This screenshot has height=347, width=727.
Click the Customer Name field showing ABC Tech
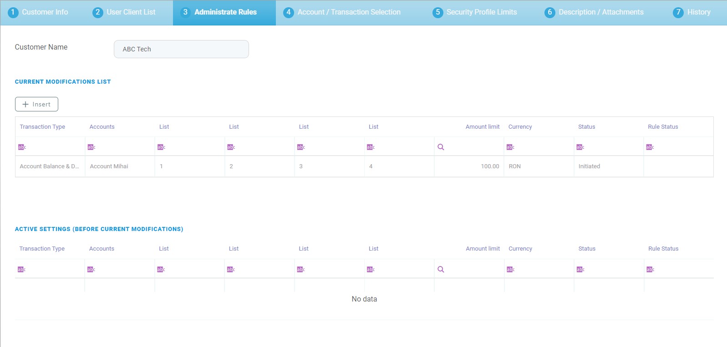[x=181, y=49]
